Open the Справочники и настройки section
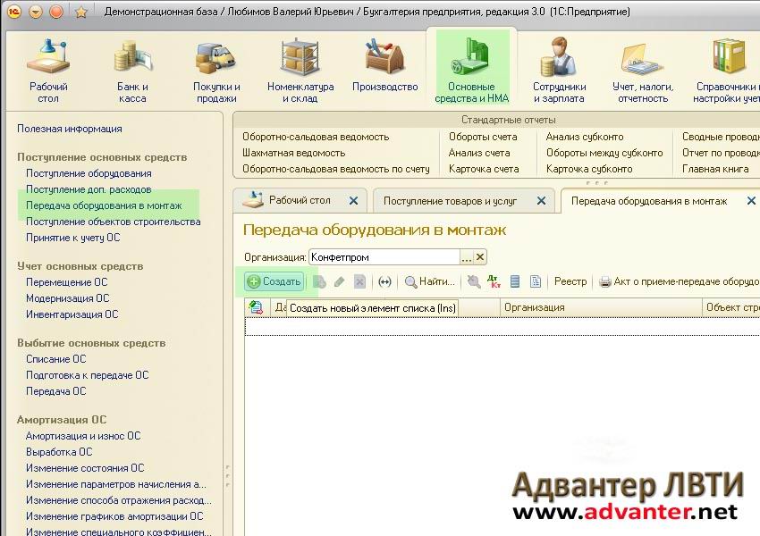 click(x=726, y=71)
